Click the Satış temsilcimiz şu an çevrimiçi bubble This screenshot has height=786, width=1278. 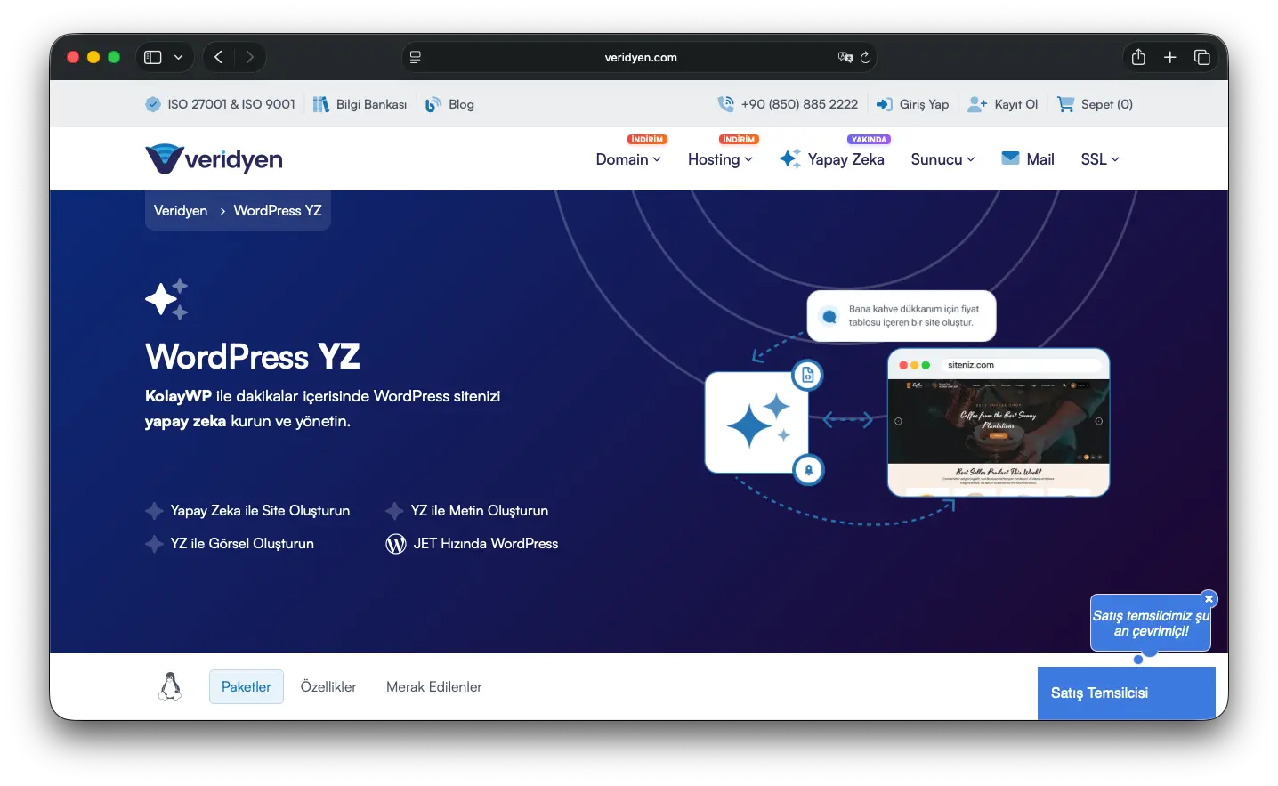1151,623
